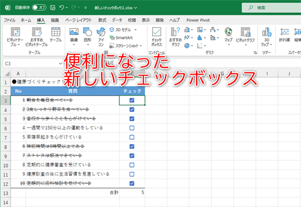This screenshot has width=301, height=207.
Task: Click the total cell showing 5
Action: tap(132, 193)
